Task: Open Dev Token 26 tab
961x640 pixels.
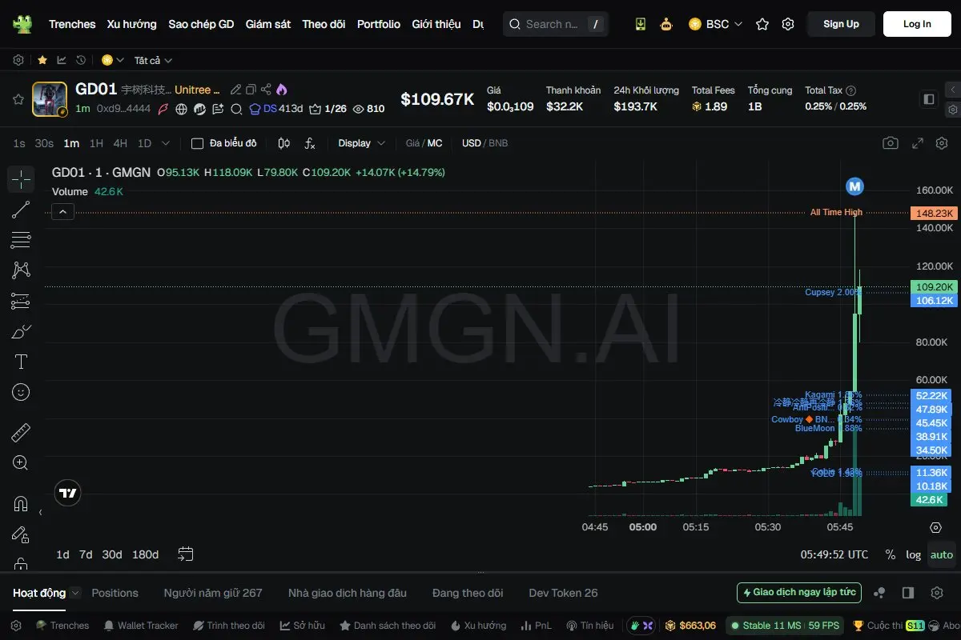Action: click(x=563, y=593)
